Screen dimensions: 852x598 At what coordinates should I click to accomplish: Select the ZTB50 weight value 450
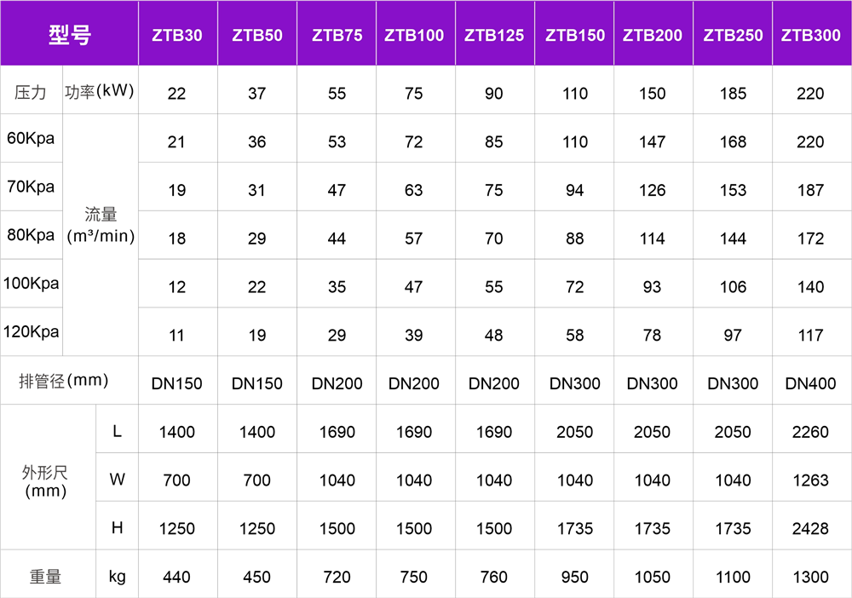[256, 578]
